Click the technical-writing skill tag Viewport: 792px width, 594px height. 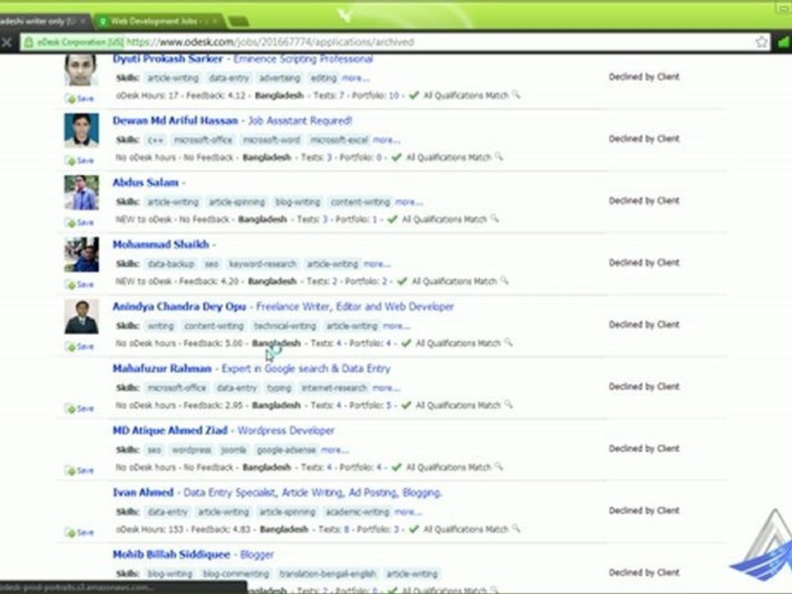click(285, 326)
